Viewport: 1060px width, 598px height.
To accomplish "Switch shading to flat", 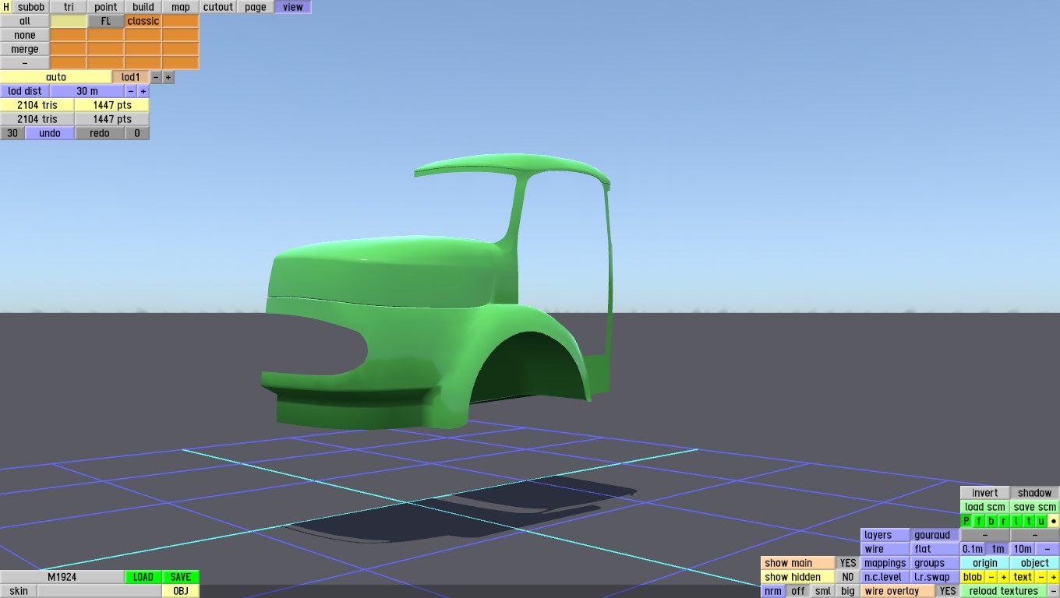I will click(935, 549).
